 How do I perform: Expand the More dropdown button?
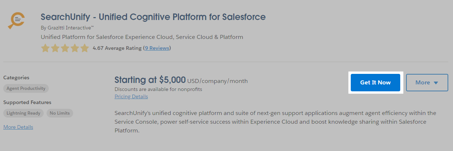(427, 83)
